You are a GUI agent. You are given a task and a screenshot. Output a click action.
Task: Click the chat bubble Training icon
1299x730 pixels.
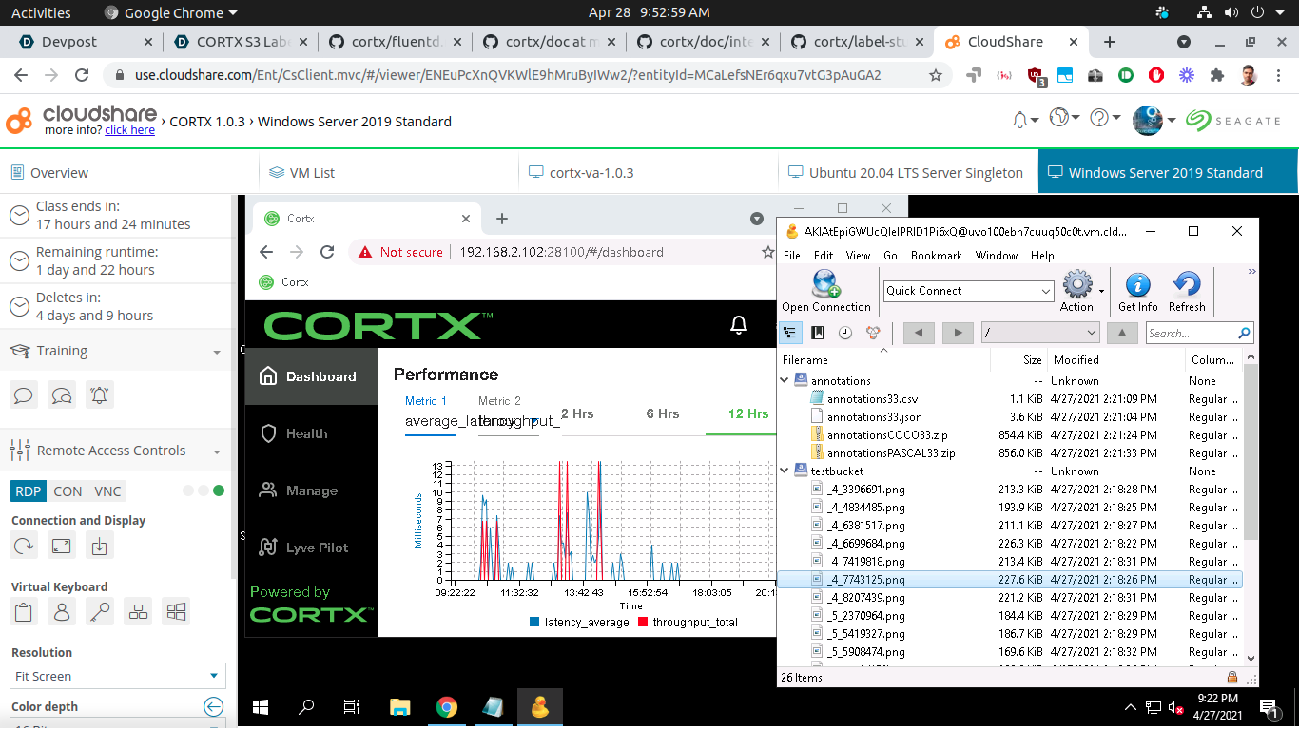[x=24, y=394]
